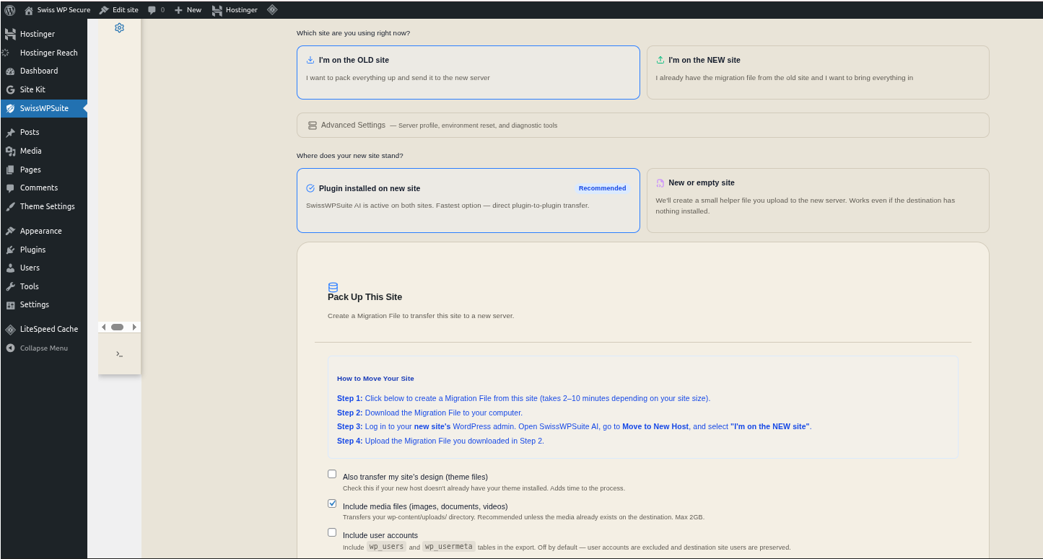Click the terminal prompt icon in side panel
Viewport: 1043px width, 559px height.
pos(120,354)
